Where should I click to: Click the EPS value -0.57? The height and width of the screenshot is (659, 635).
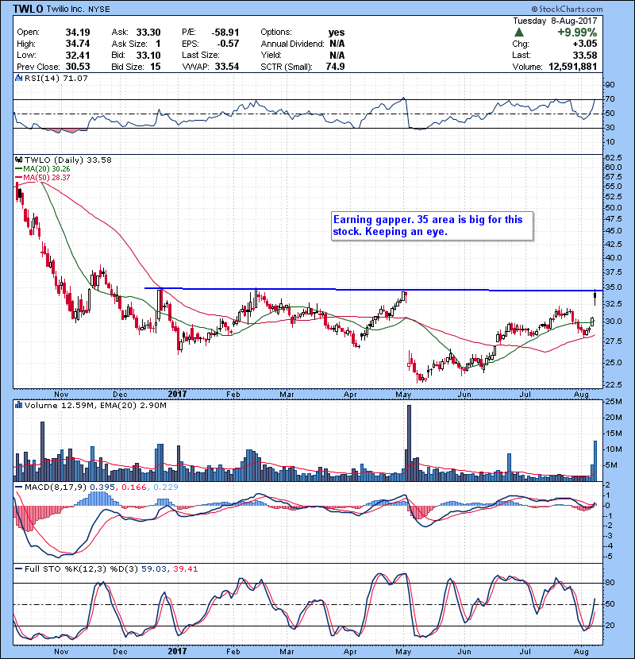click(x=228, y=44)
